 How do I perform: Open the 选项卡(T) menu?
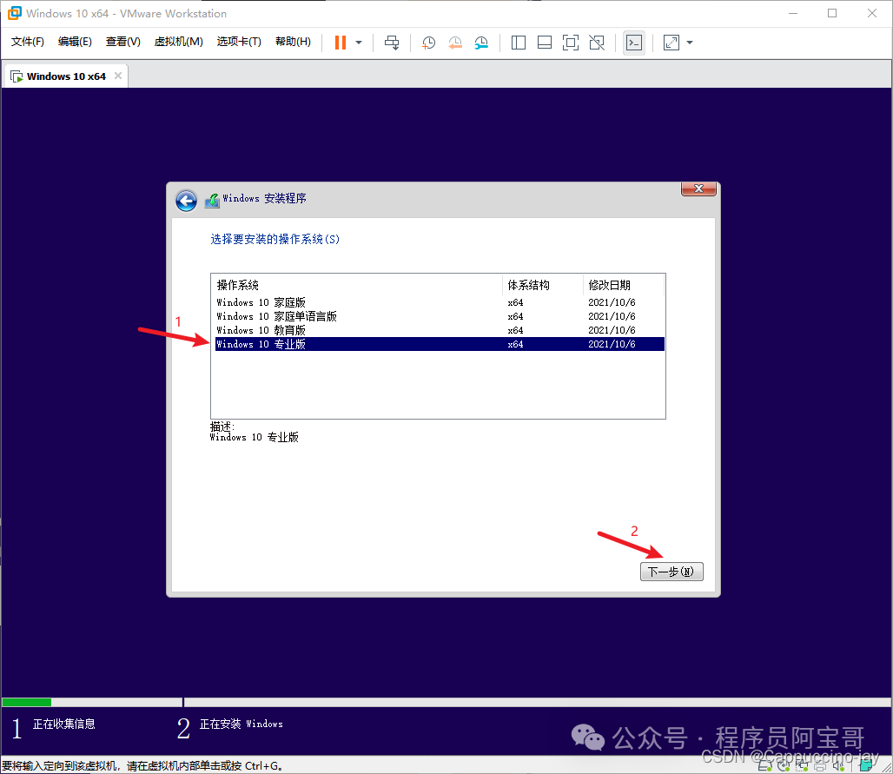(239, 42)
